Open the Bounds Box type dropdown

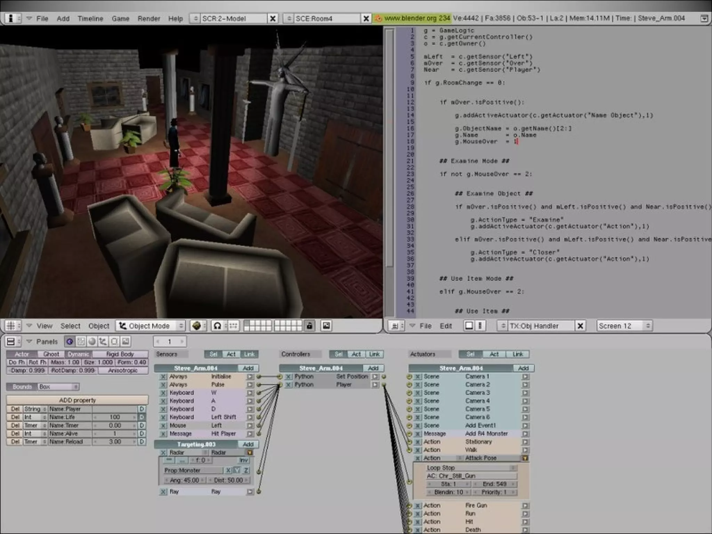58,387
